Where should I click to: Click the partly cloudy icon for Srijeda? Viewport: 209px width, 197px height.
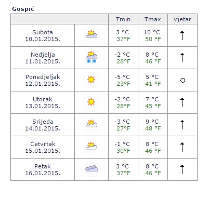[92, 124]
